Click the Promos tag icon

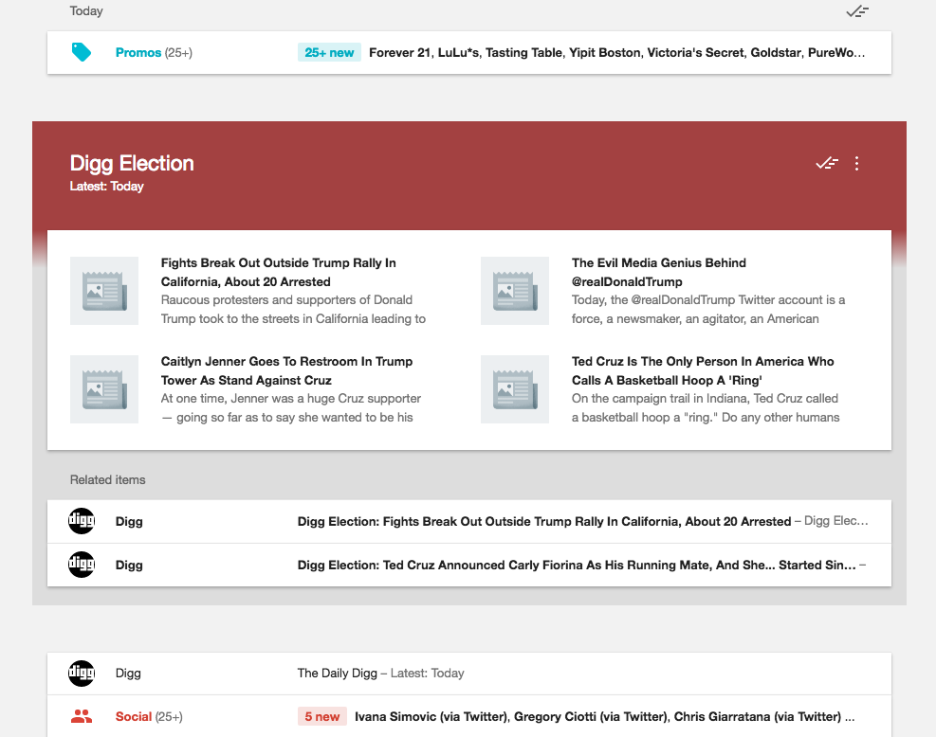[x=82, y=52]
